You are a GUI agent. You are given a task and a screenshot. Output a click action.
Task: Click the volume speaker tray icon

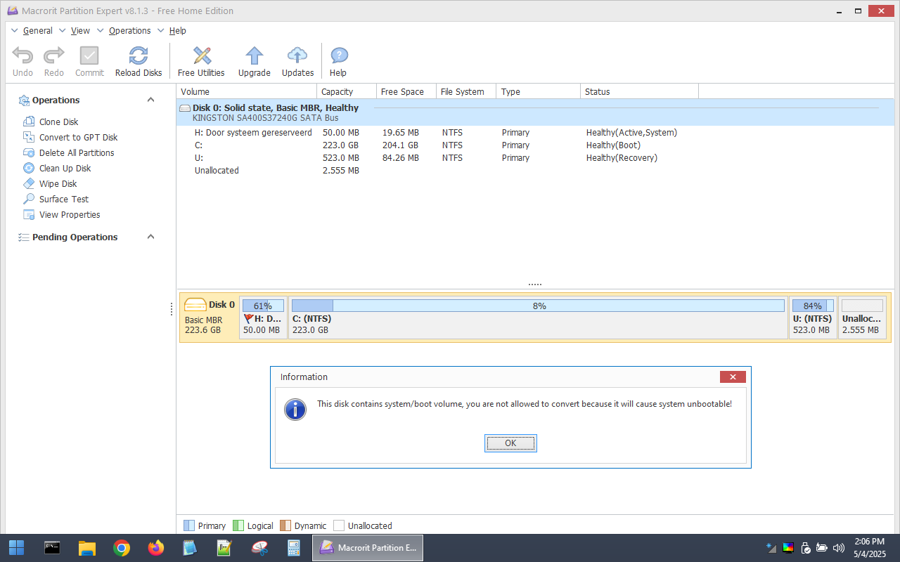pos(838,548)
